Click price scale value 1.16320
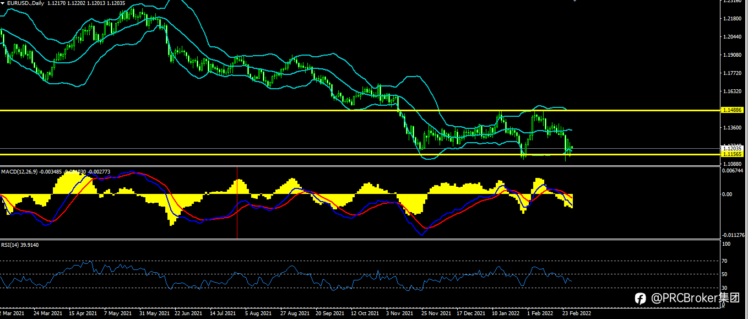 pos(733,91)
